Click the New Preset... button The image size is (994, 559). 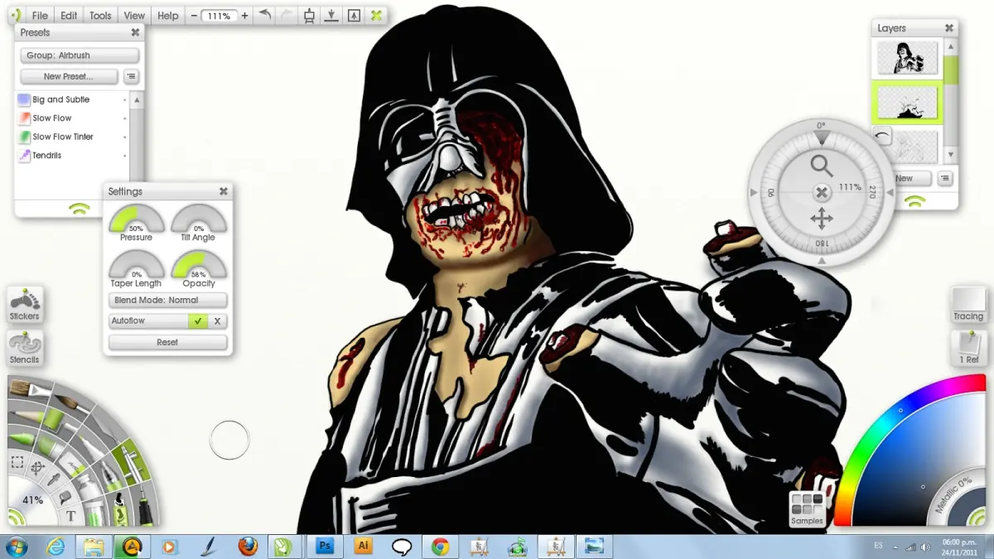pos(69,76)
